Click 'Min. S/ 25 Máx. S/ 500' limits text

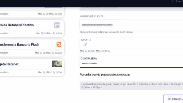(x=50, y=14)
